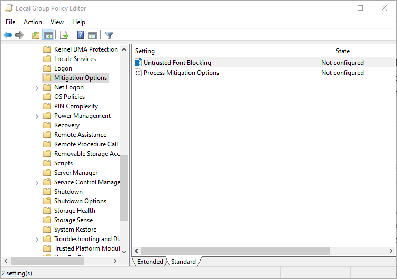Screen dimensions: 397x279
Task: Open Help via the blue question mark icon
Action: pyautogui.click(x=80, y=35)
